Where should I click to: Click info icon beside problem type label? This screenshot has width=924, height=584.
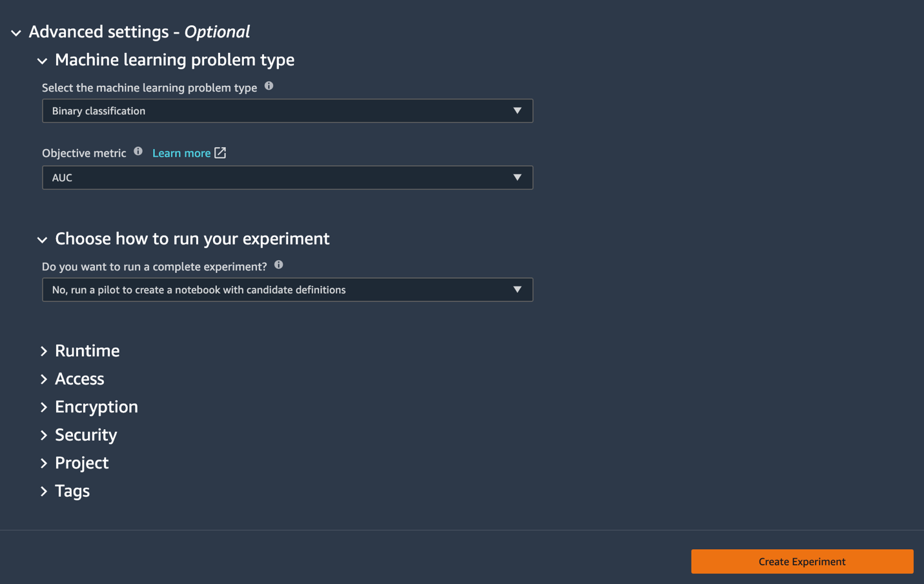(x=269, y=86)
